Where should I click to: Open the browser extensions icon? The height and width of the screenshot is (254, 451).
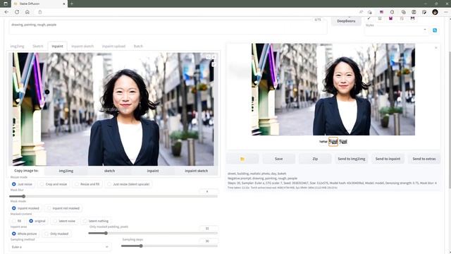click(x=392, y=12)
